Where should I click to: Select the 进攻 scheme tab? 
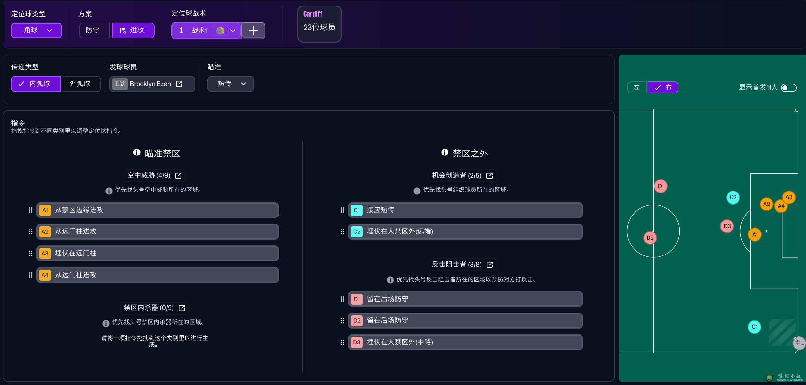pyautogui.click(x=133, y=31)
